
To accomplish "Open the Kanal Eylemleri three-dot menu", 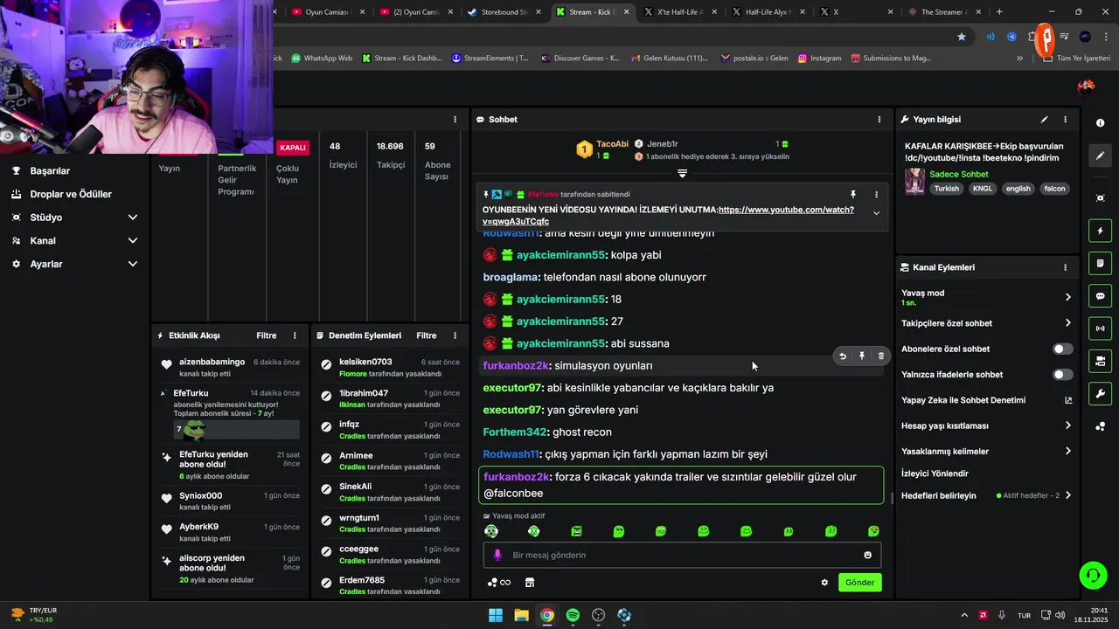I will (x=1065, y=267).
